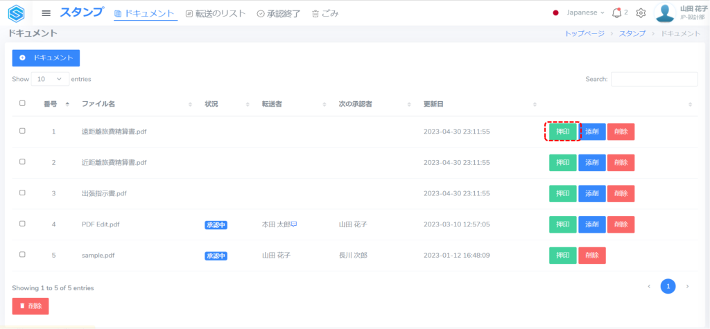The width and height of the screenshot is (710, 329).
Task: Open the settings gear icon
Action: (x=641, y=12)
